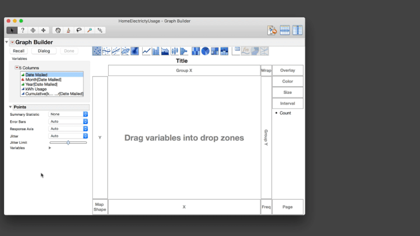Show the data table via grid icon
The height and width of the screenshot is (236, 420).
284,30
